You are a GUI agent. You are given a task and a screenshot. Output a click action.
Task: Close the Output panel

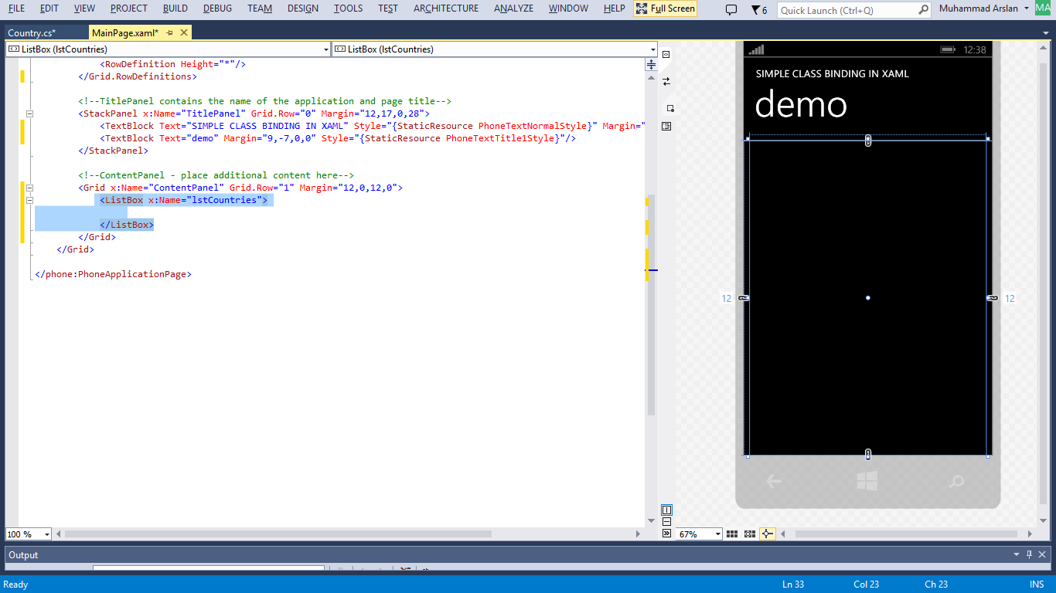tap(1042, 554)
